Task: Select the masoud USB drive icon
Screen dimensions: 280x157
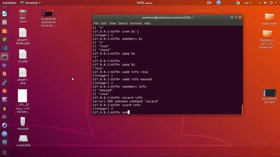Action: point(23,123)
